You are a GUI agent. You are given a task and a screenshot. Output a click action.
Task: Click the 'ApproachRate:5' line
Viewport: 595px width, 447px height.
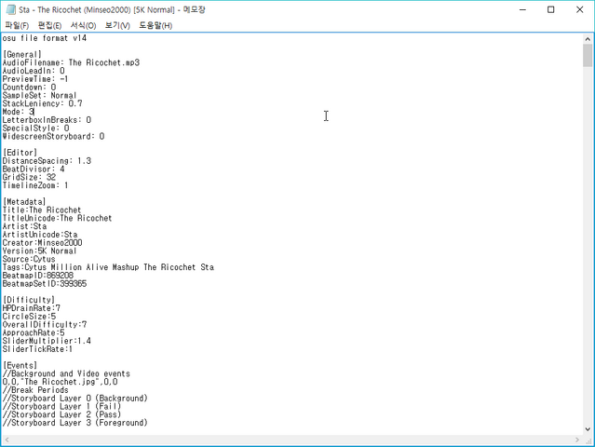pos(34,333)
